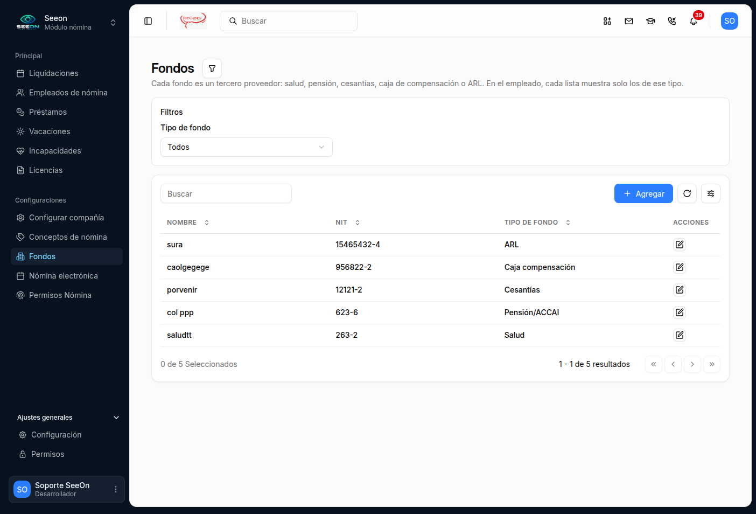Open the notifications bell
Image resolution: width=756 pixels, height=514 pixels.
(x=694, y=21)
